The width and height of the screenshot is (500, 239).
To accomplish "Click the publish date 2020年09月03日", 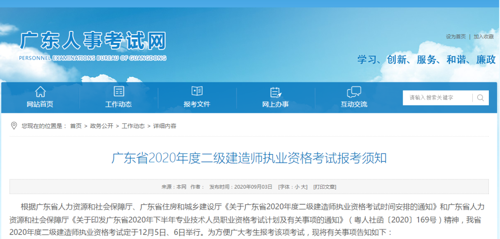I will pyautogui.click(x=253, y=187).
